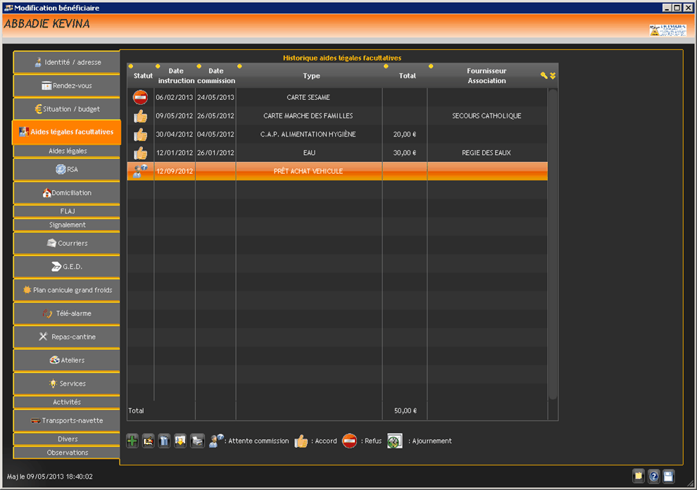The image size is (697, 490).
Task: Select the CARTE SESAME row
Action: (x=308, y=98)
